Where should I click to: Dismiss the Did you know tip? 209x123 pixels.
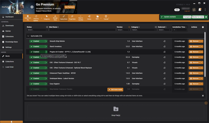[x=203, y=96]
